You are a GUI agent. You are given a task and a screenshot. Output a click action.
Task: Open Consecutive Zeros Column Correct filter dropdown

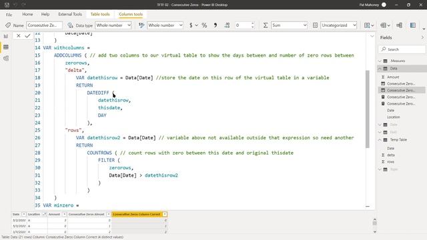point(165,215)
